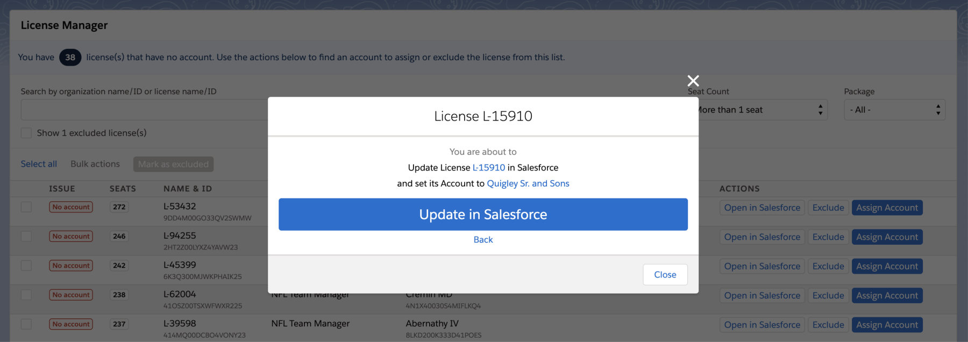Close the modal with the X icon
The image size is (968, 342).
pos(693,81)
